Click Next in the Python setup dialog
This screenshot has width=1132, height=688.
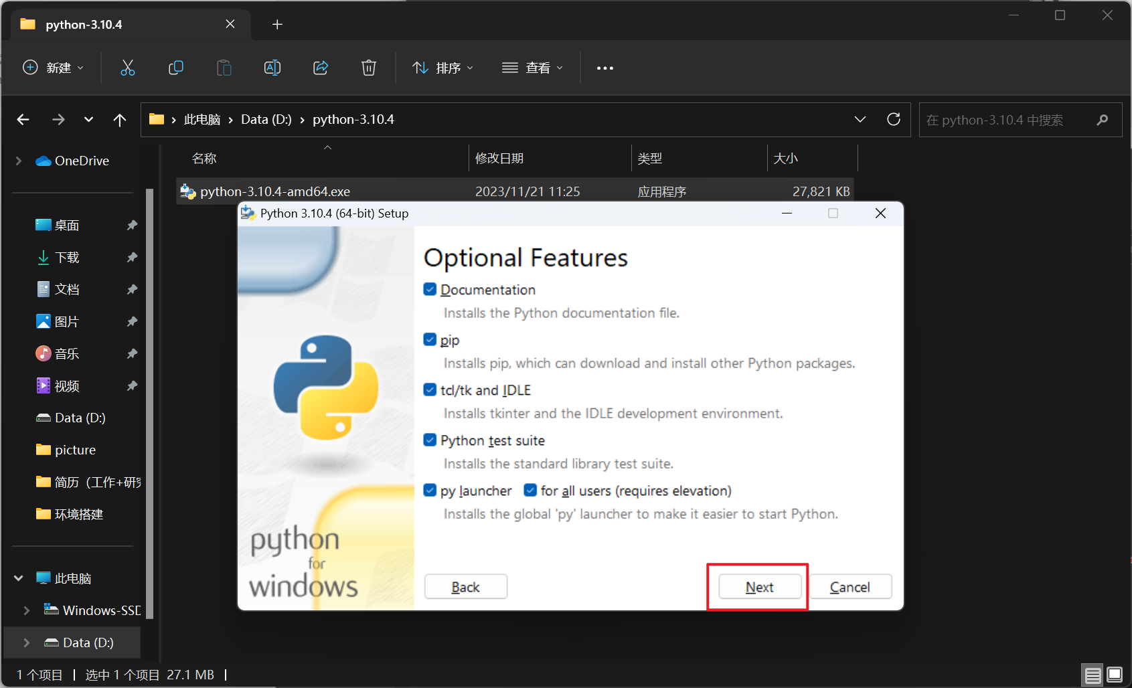[758, 586]
